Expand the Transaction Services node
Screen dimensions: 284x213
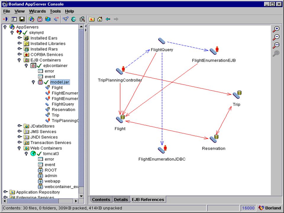[x=20, y=142]
